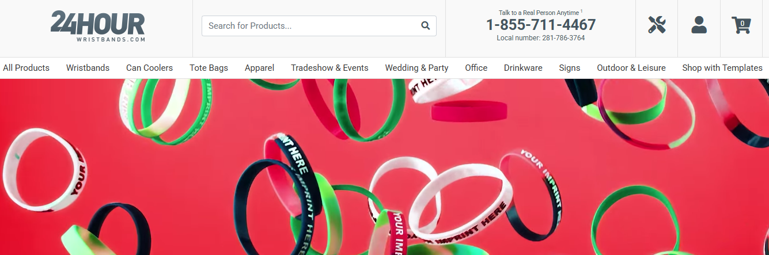Select Outdoor & Leisure menu

631,68
